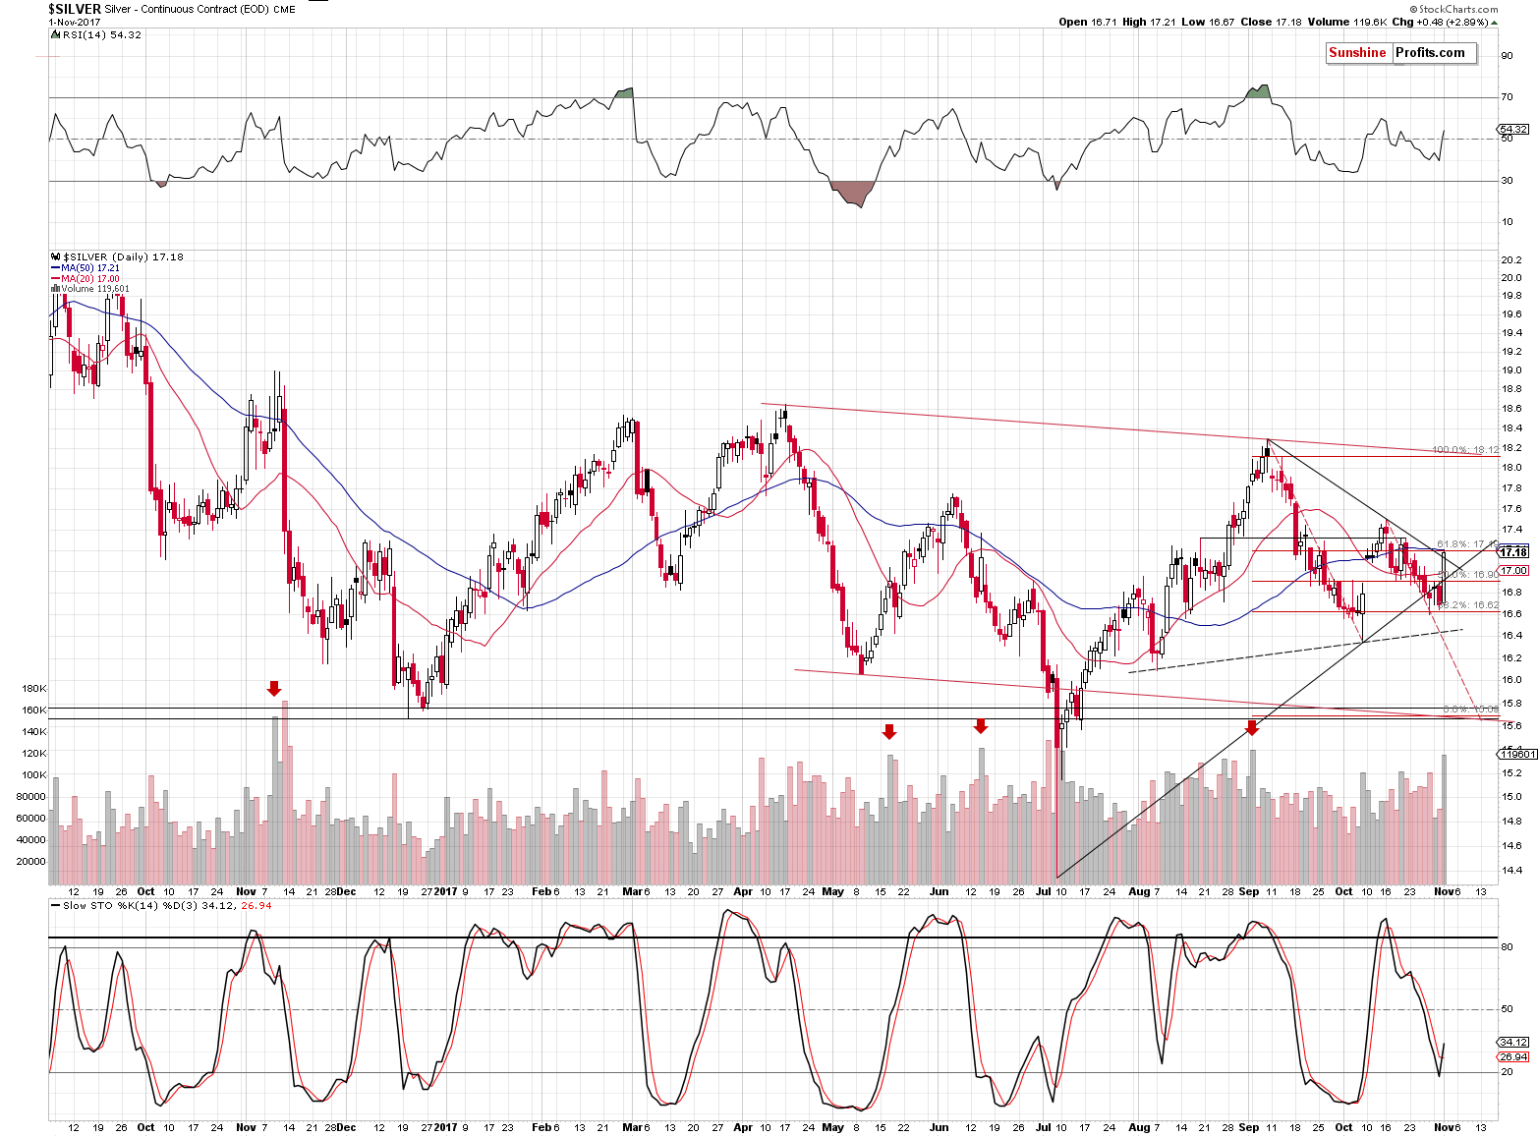This screenshot has width=1538, height=1137.
Task: Click the brown oversold RSI area in May
Action: (853, 193)
